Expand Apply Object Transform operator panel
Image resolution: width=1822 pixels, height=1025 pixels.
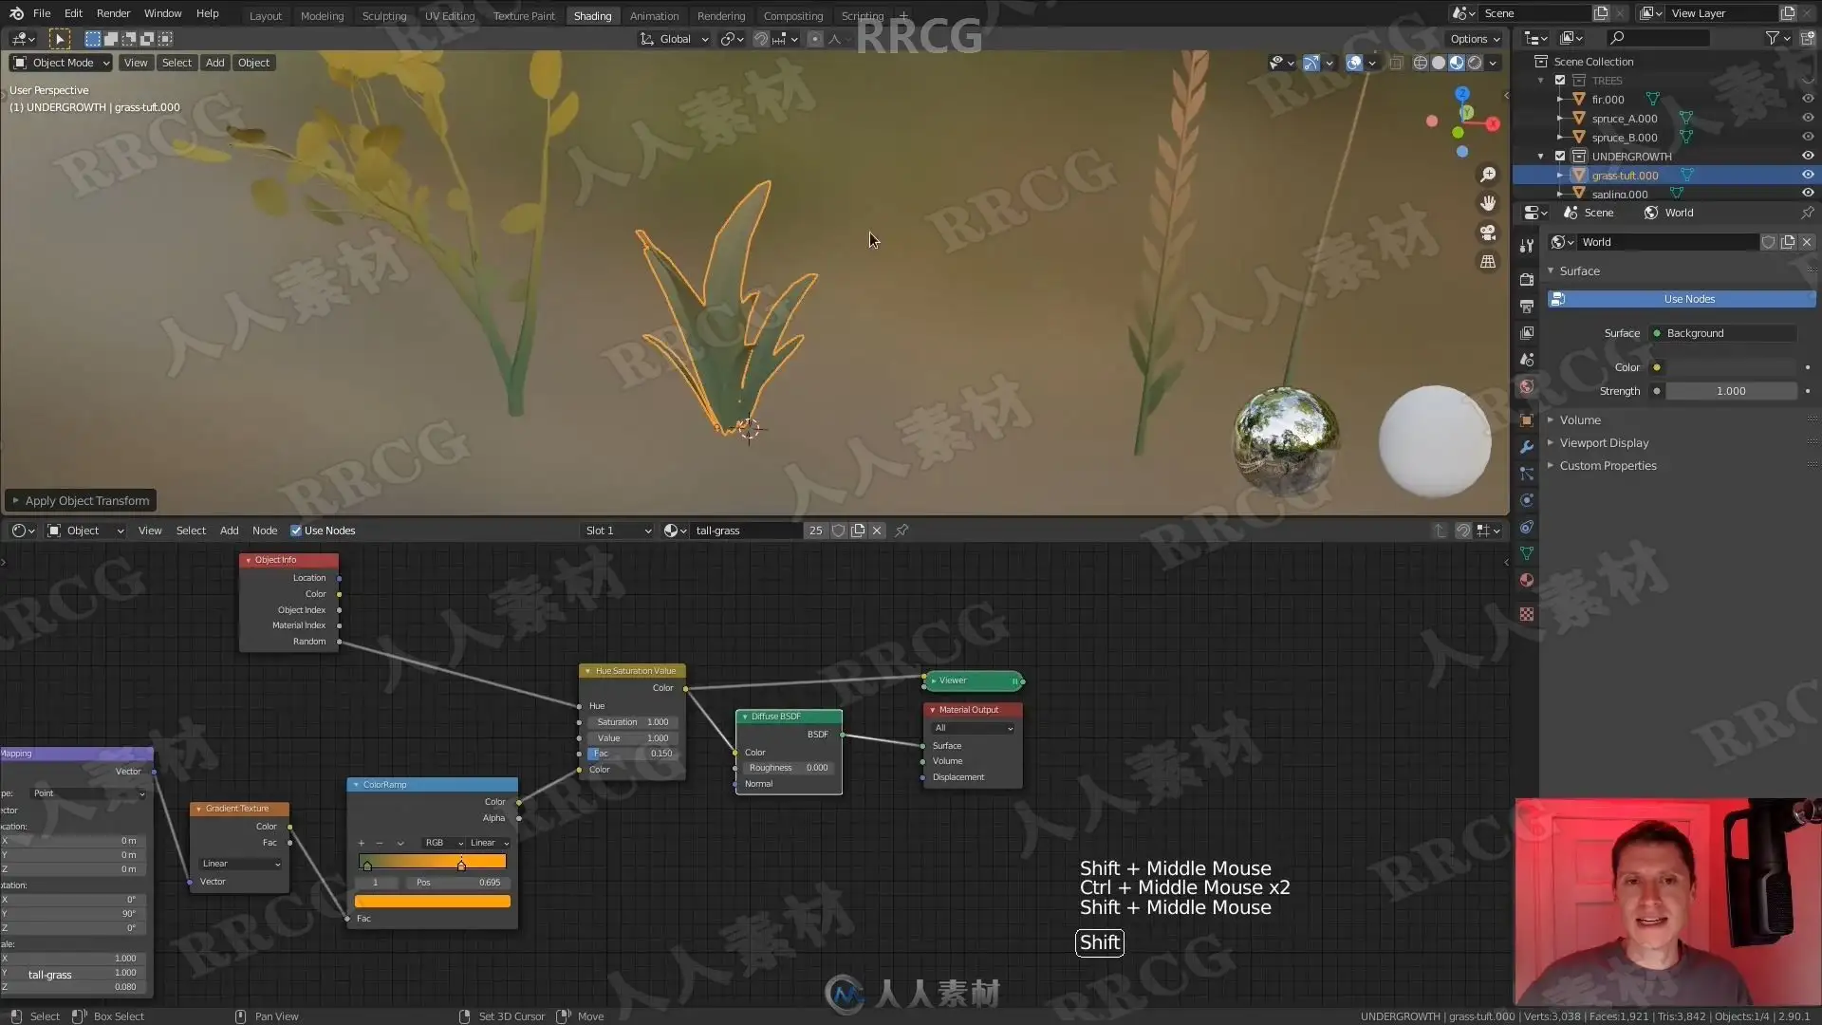pos(81,500)
